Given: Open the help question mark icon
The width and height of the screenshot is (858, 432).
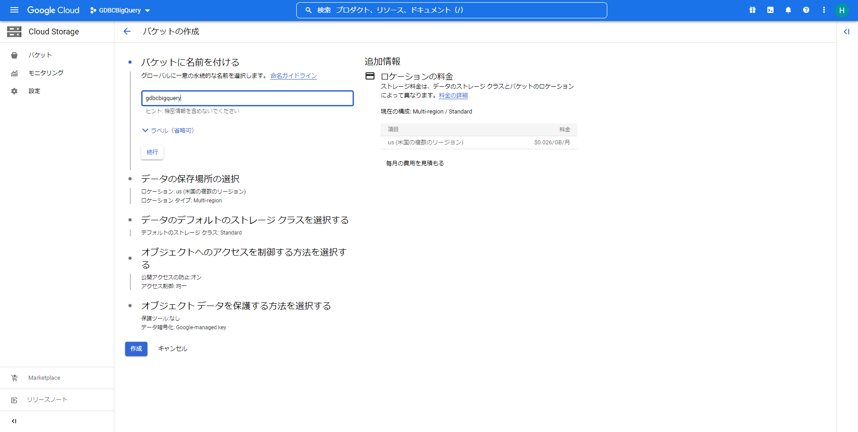Looking at the screenshot, I should 806,10.
